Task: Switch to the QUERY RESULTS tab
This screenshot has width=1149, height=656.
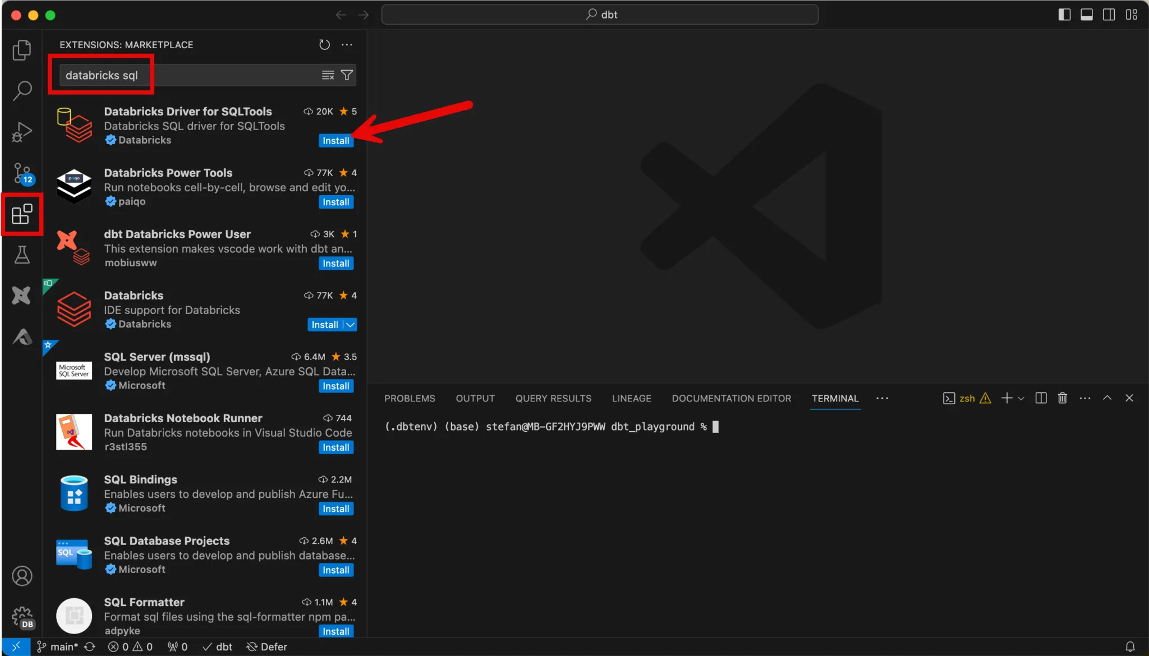Action: coord(553,399)
